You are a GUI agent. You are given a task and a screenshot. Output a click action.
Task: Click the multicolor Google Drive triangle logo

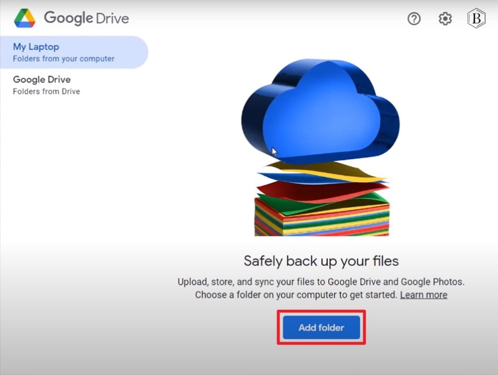(25, 18)
